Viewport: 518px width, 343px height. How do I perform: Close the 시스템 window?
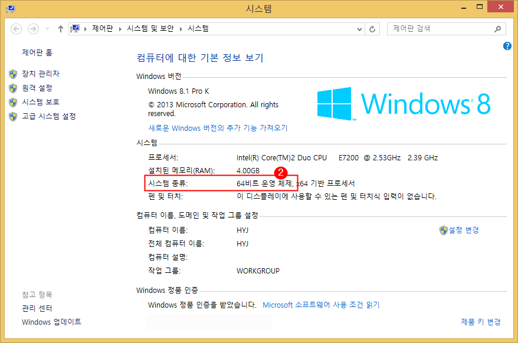[501, 6]
